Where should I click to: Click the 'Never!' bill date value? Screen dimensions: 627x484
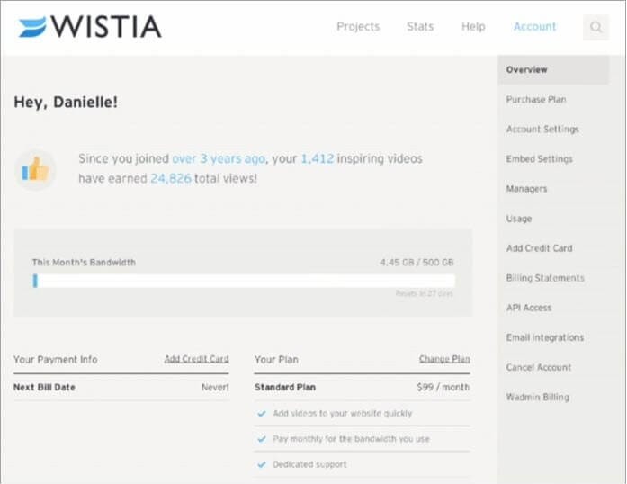[x=215, y=387]
